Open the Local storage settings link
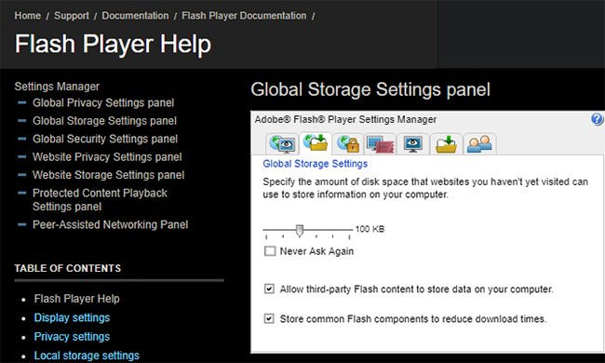This screenshot has height=363, width=605. [87, 356]
